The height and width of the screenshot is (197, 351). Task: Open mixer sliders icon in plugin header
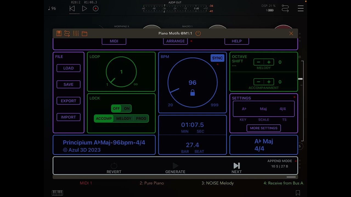pyautogui.click(x=76, y=33)
